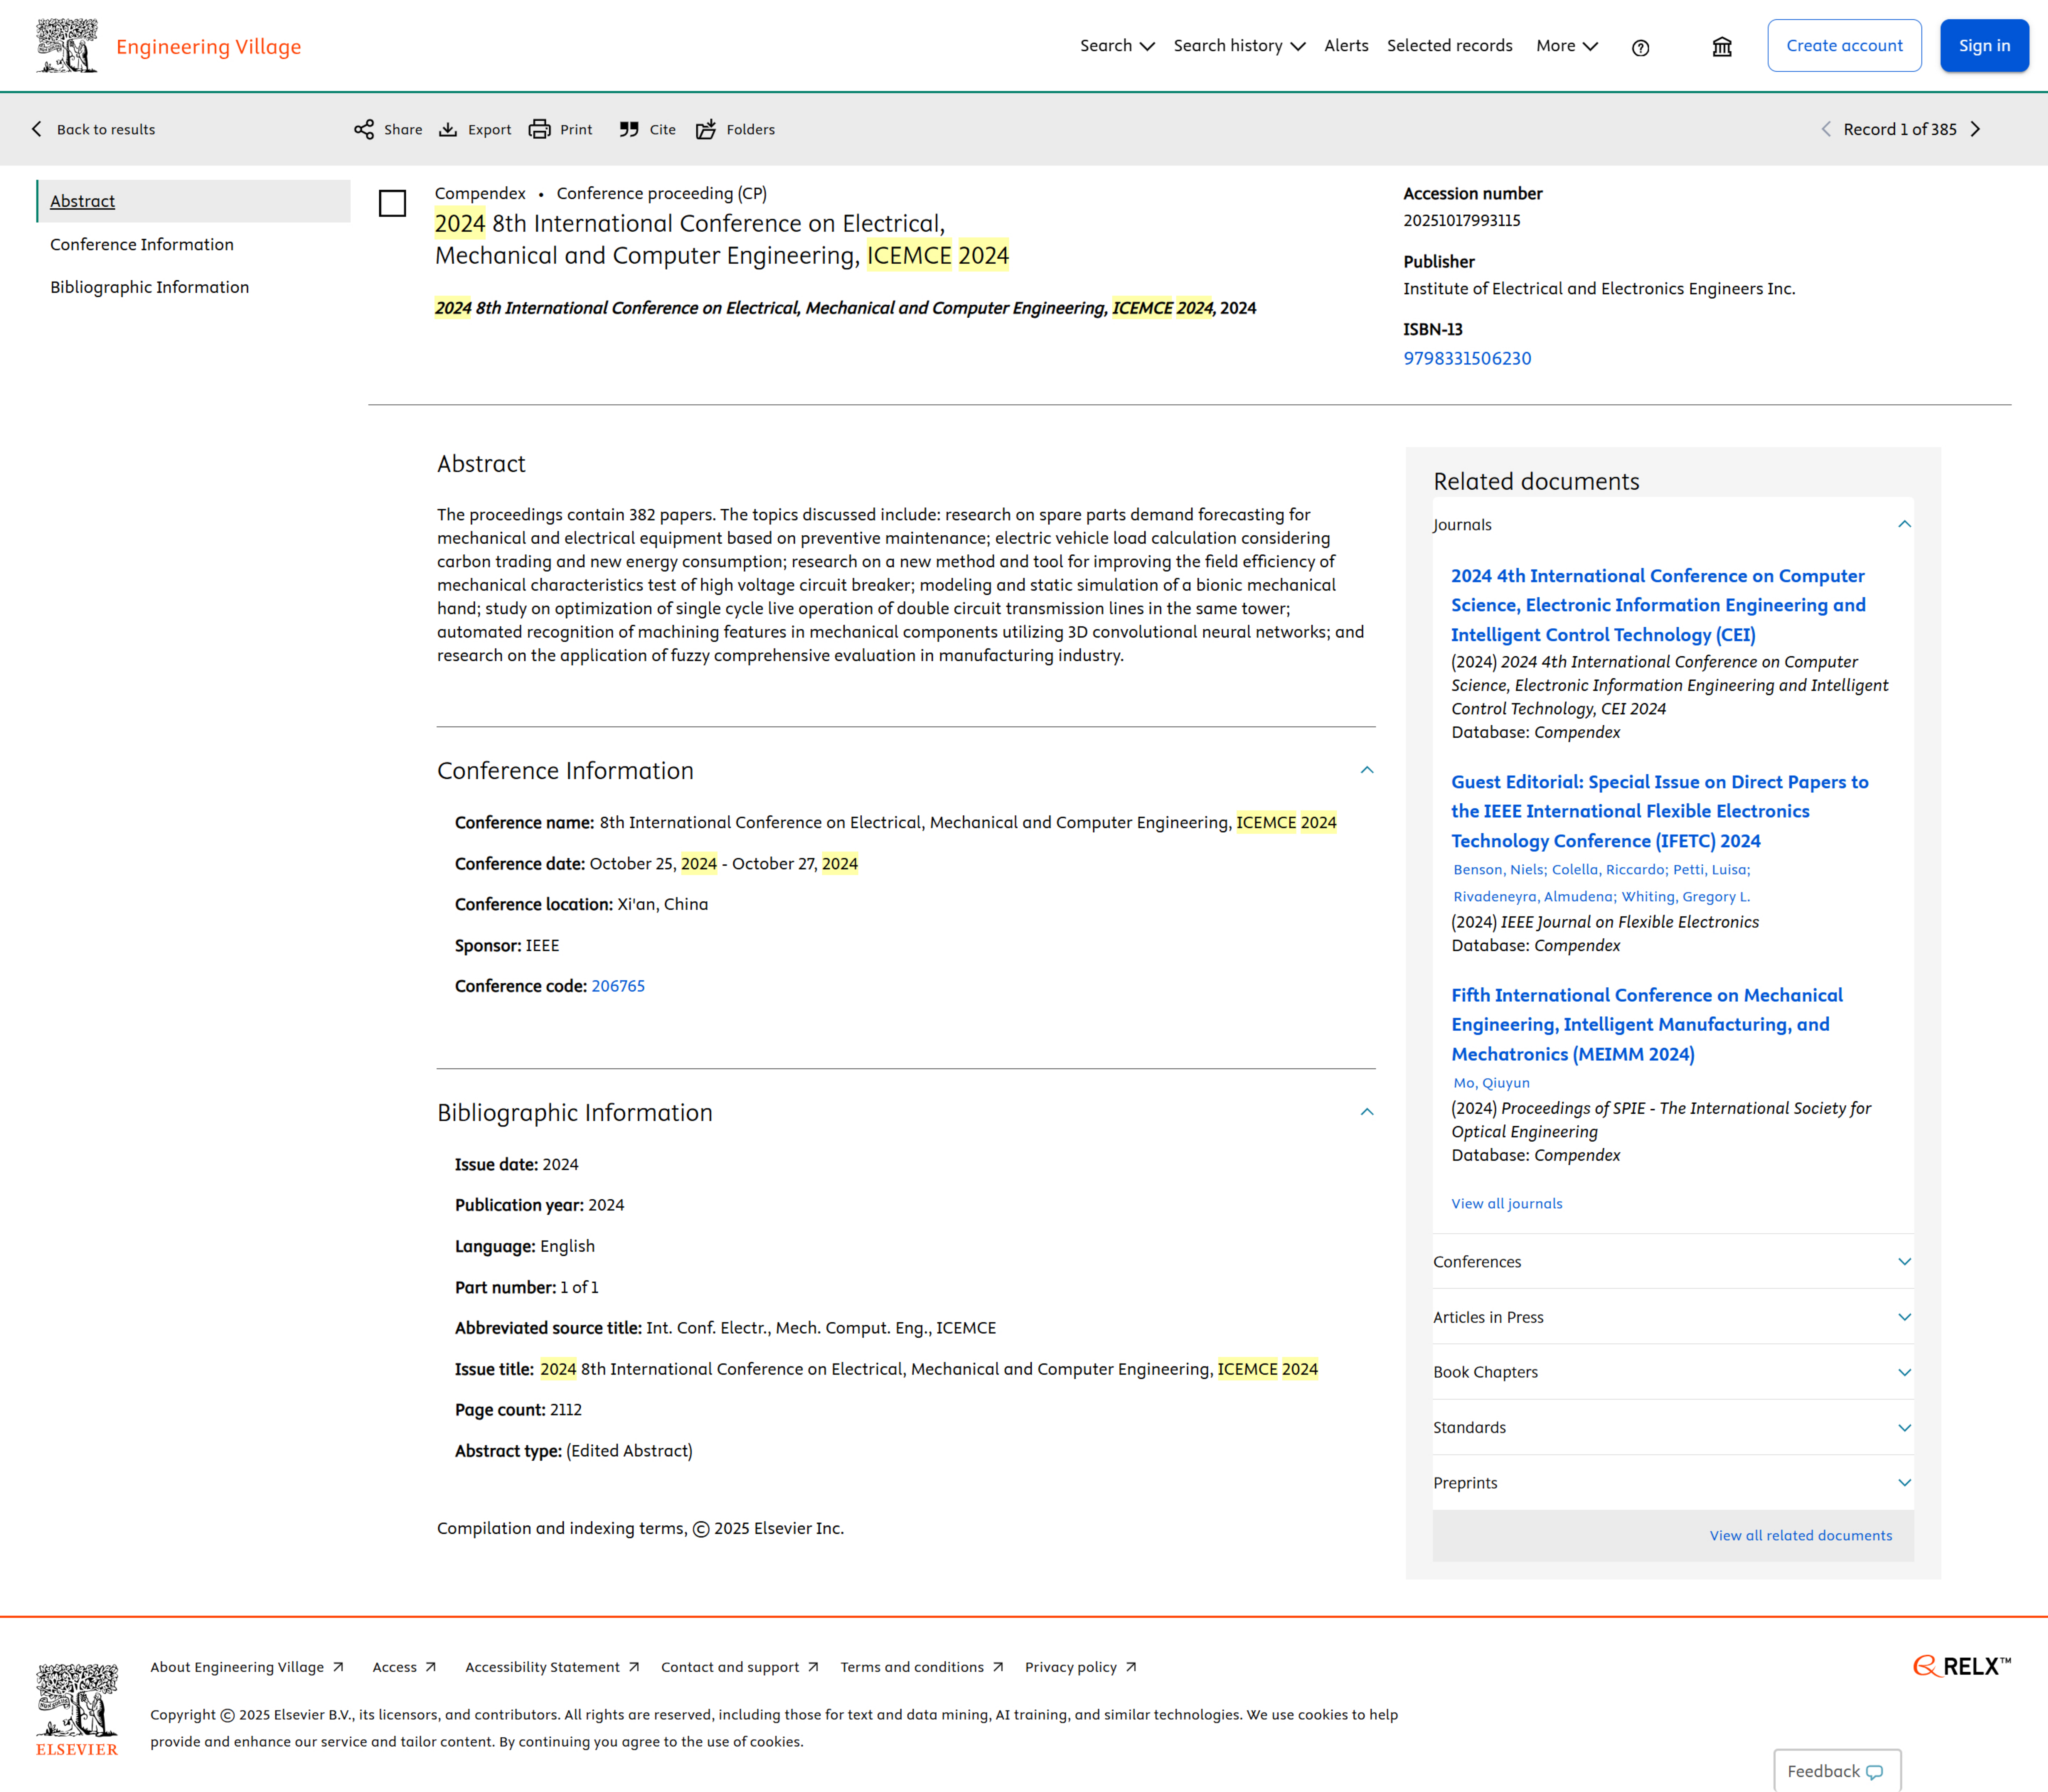Click View all related documents link

(x=1801, y=1536)
